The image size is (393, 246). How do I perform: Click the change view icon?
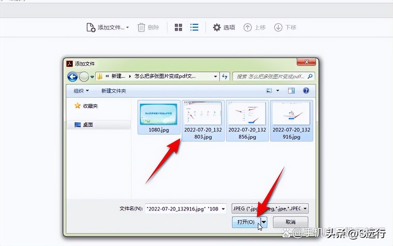click(x=269, y=90)
